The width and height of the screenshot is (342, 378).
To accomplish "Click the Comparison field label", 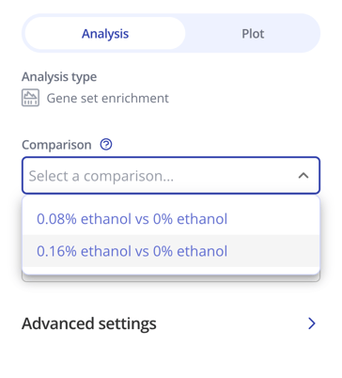I will (56, 145).
